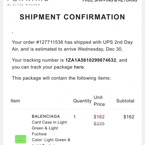Open the green Balenciaga card case thumbnail
The width and height of the screenshot is (145, 145).
click(20, 139)
